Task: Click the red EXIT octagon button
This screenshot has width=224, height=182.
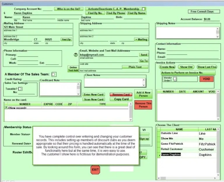Action: 95,169
